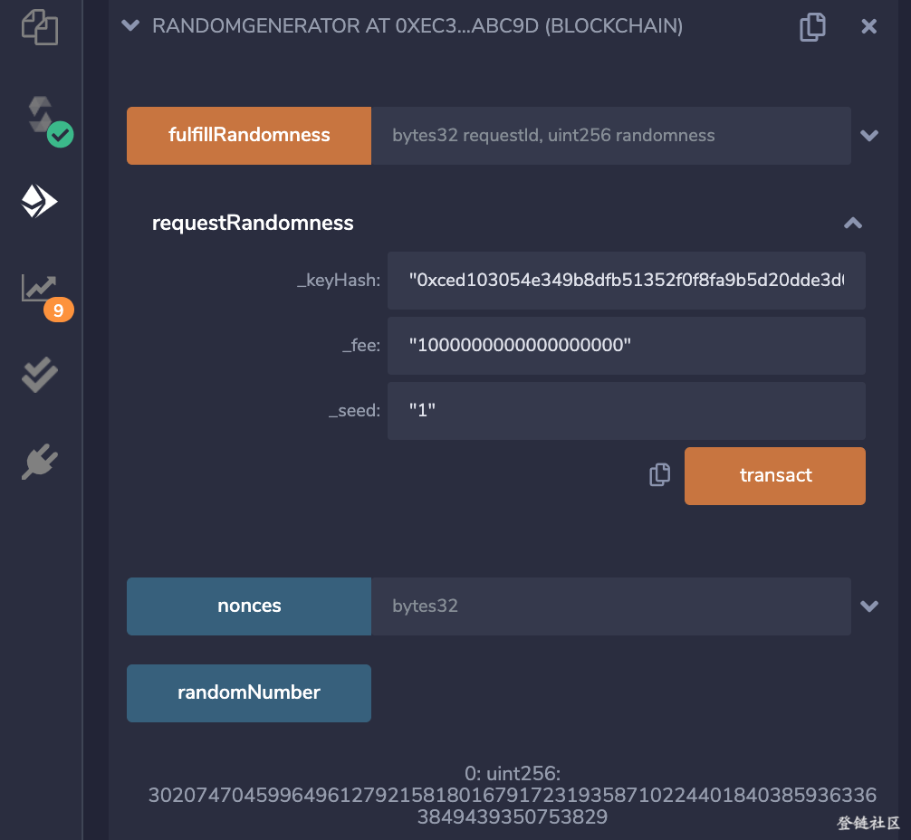The image size is (911, 840).
Task: Collapse the RANDOMGENERATOR contract instance
Action: pyautogui.click(x=130, y=25)
